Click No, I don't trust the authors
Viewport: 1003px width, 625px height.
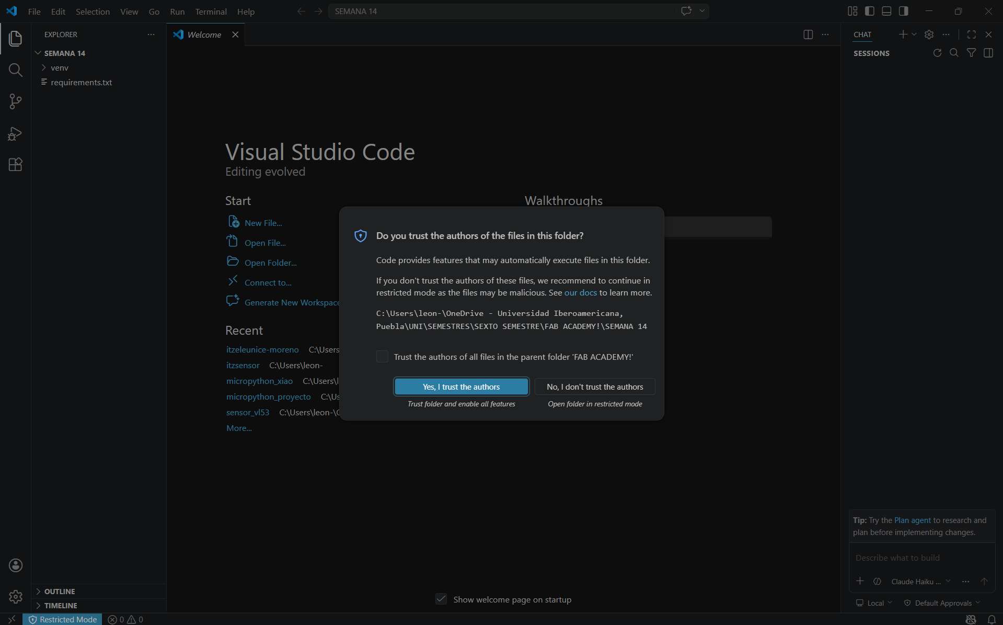[x=595, y=387]
